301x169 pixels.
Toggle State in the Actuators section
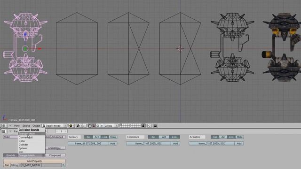[239, 137]
